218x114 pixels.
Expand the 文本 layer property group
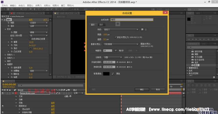[x=16, y=96]
